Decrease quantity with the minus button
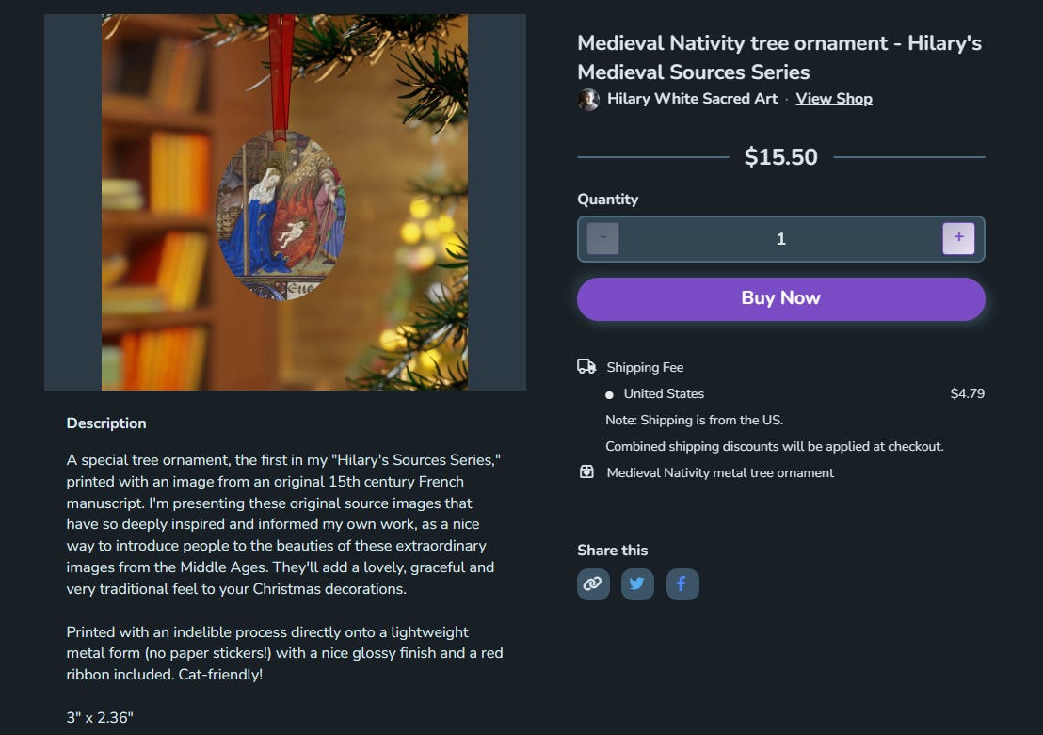The width and height of the screenshot is (1043, 735). (602, 238)
